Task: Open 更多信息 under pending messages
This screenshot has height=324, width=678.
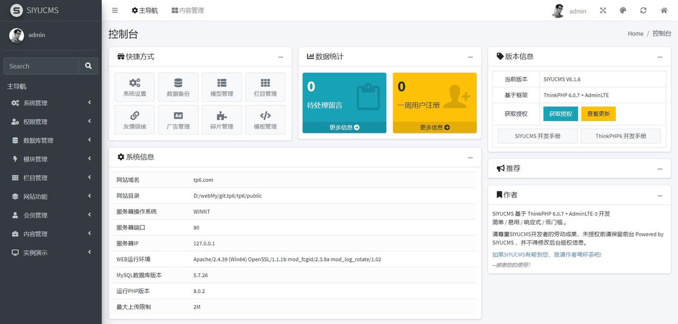Action: pyautogui.click(x=344, y=127)
